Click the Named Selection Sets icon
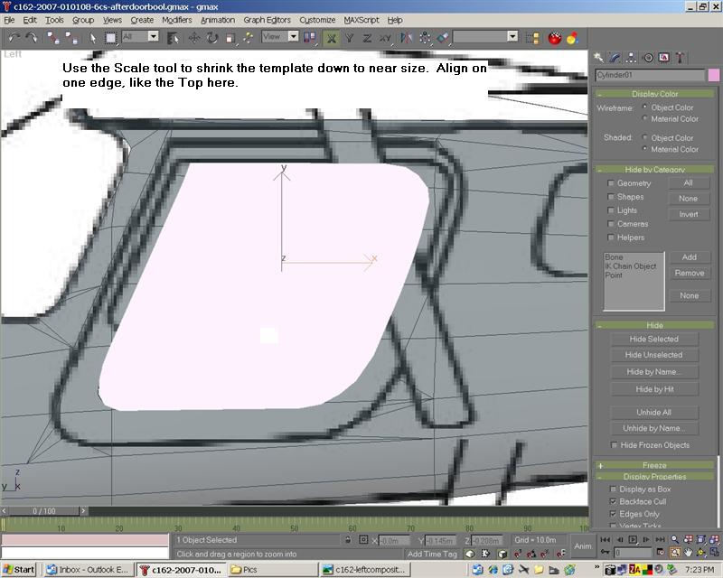This screenshot has height=578, width=723. (532, 38)
